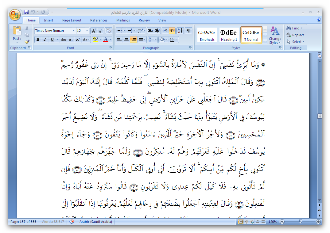Cut the selected text
The width and height of the screenshot is (330, 233).
point(27,29)
